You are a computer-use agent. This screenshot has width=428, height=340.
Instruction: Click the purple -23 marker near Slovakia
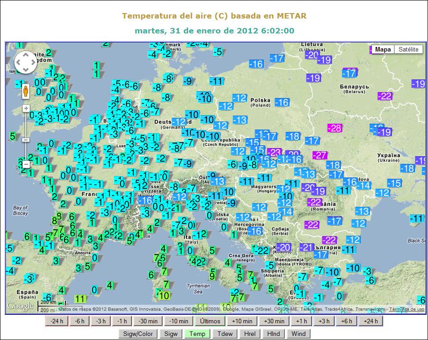(x=274, y=152)
